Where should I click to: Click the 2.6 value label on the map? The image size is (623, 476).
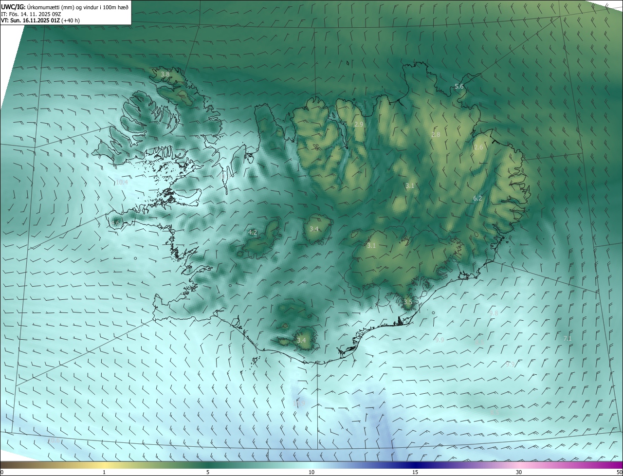click(478, 147)
